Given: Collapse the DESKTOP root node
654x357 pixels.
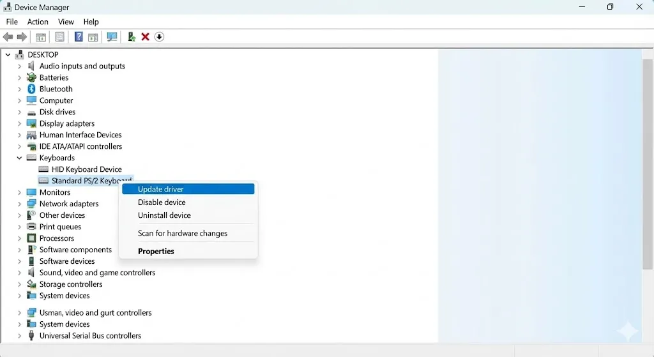Looking at the screenshot, I should (8, 55).
